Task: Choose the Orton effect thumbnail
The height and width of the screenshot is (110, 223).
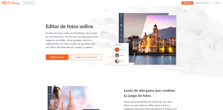Action: point(117,50)
